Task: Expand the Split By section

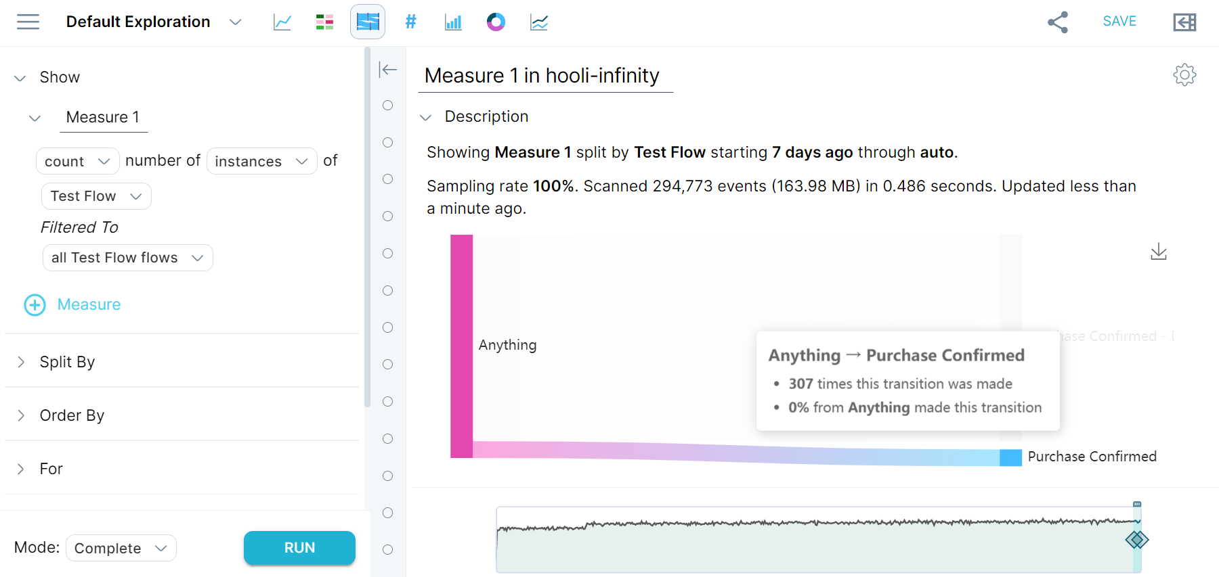Action: 67,362
